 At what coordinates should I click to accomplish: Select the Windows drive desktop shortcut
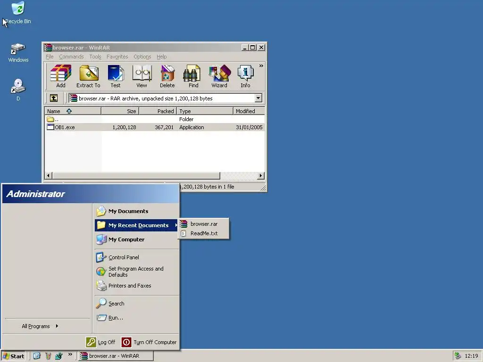click(18, 53)
